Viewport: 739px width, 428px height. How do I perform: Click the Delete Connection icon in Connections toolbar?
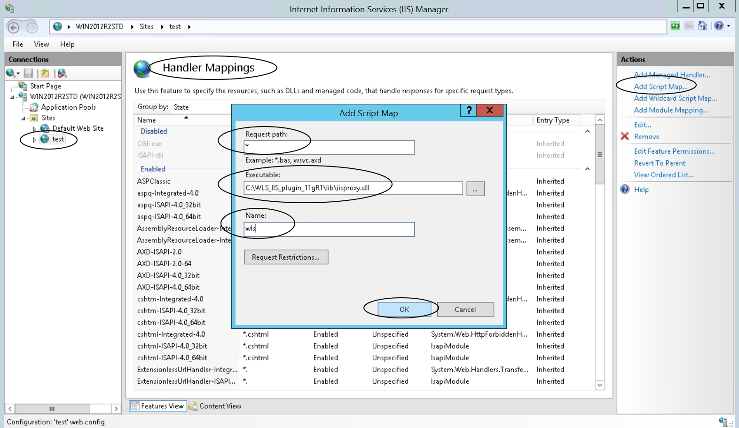pos(62,73)
